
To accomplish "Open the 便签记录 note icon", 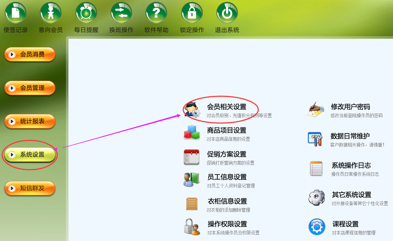I will point(16,13).
